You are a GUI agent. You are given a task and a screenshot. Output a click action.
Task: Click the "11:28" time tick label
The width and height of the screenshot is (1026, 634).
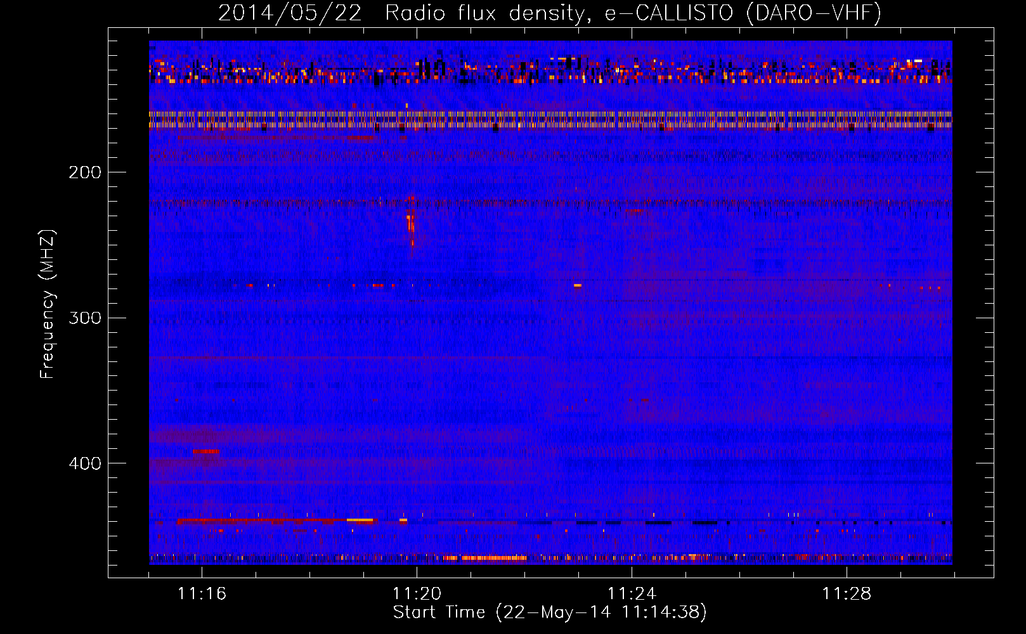click(847, 593)
